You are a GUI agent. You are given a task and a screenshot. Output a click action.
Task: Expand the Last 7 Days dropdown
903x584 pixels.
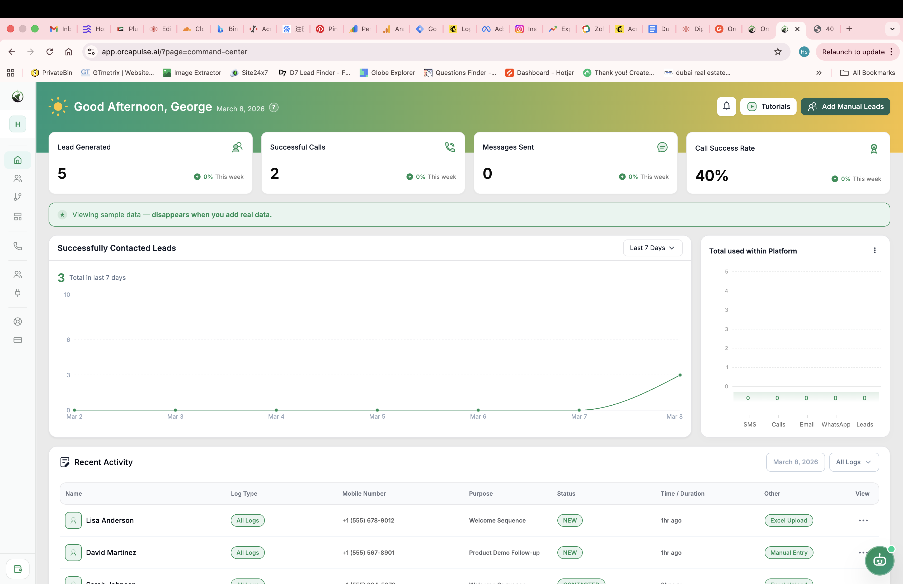coord(652,248)
